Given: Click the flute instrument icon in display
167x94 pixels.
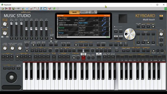Looking at the screenshot, I should click(x=104, y=24).
